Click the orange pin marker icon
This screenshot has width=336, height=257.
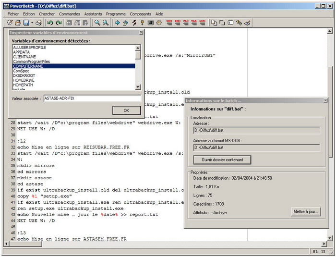[x=142, y=23]
